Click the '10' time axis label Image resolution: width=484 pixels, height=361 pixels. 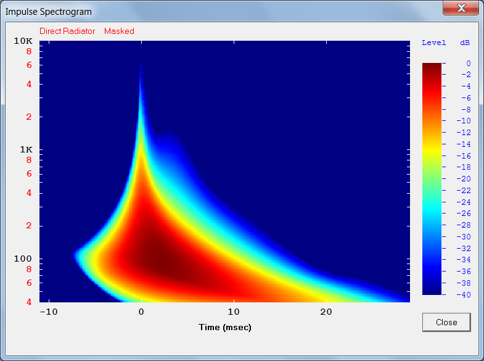coord(234,312)
